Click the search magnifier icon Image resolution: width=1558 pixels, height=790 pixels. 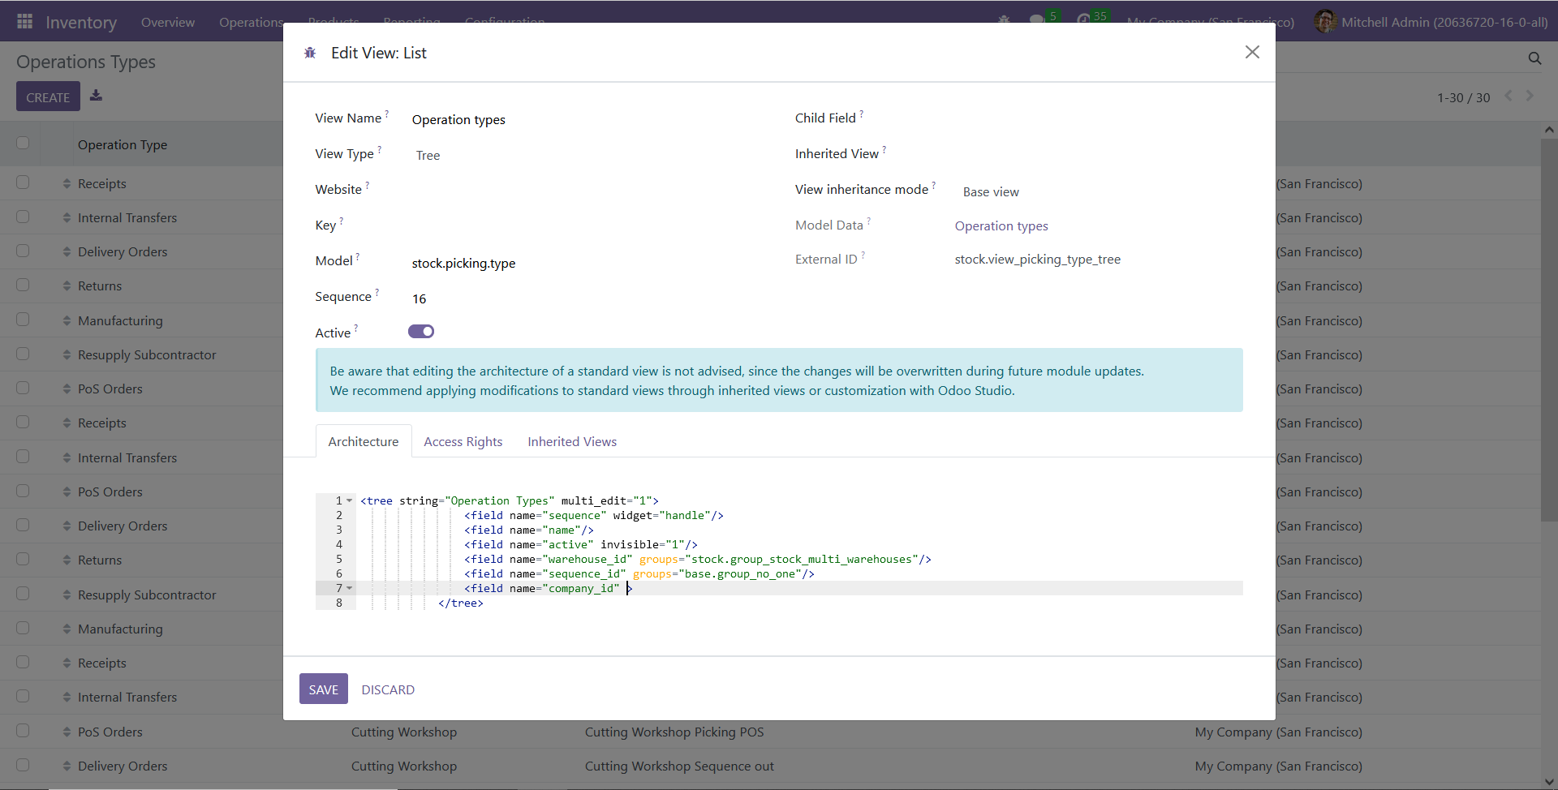coord(1535,58)
